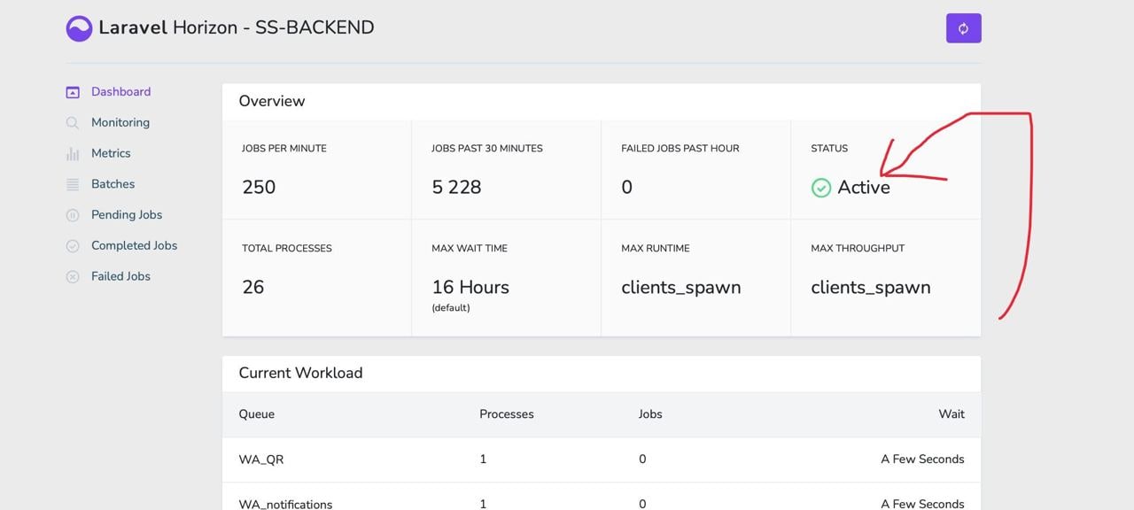Open the Completed Jobs list
This screenshot has height=510, width=1134.
click(x=135, y=245)
